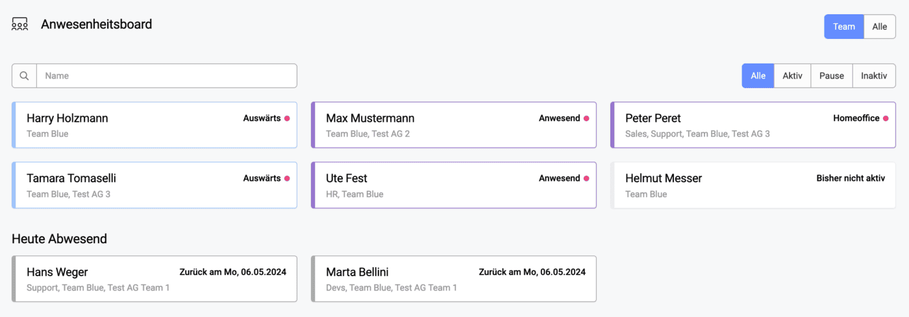
Task: Click the Harry Holzmann name
Action: pos(68,119)
